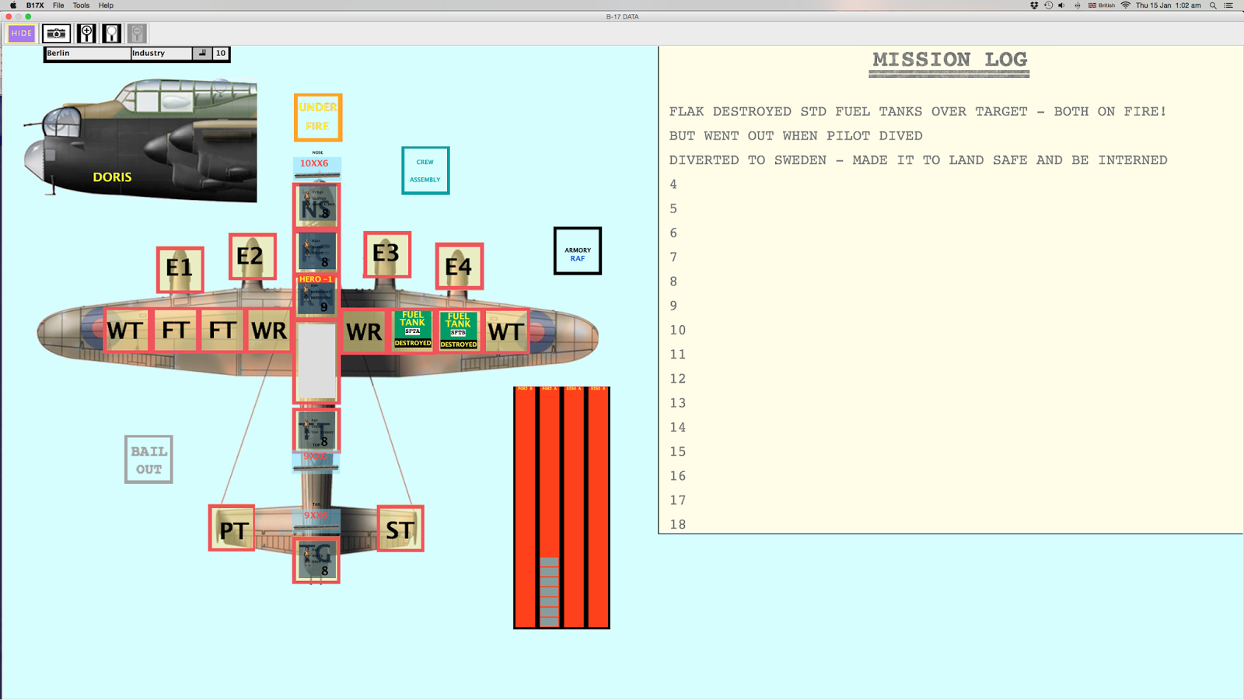Select the starboard wing tip WT tile

point(506,331)
